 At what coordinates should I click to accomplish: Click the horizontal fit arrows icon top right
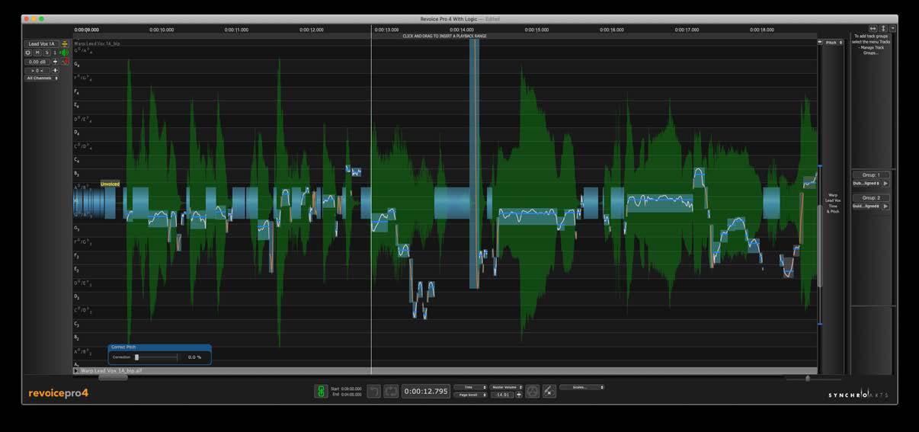[873, 28]
